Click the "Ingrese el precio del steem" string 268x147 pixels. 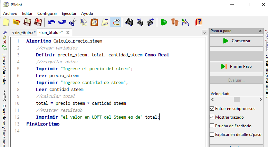click(x=96, y=69)
